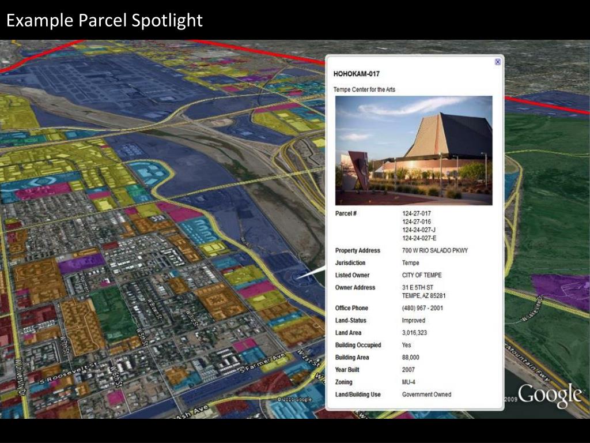Click address '700 W RIO SALADO PKWY'
Viewport: 590px width, 443px height.
click(x=435, y=250)
